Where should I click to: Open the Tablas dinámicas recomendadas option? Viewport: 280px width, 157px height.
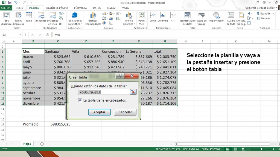[x=18, y=19]
